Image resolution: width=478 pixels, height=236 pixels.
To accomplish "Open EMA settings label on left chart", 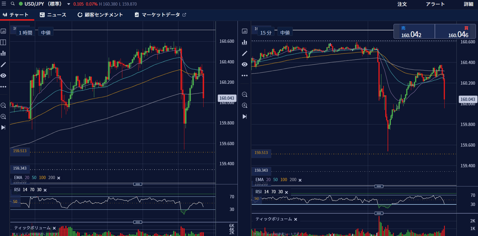I will [18, 178].
